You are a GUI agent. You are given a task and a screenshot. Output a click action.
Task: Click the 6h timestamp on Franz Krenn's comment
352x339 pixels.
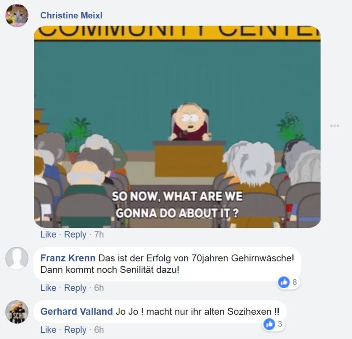point(99,288)
